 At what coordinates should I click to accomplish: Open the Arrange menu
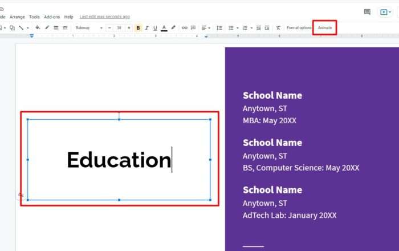pos(17,17)
